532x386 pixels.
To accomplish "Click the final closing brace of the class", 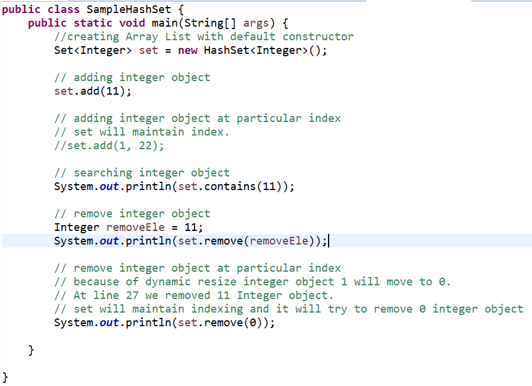I will (x=5, y=377).
